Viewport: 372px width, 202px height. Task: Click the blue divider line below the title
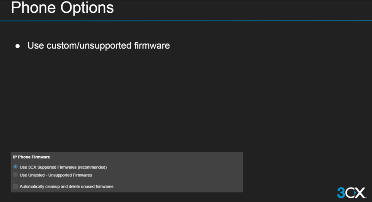click(186, 21)
